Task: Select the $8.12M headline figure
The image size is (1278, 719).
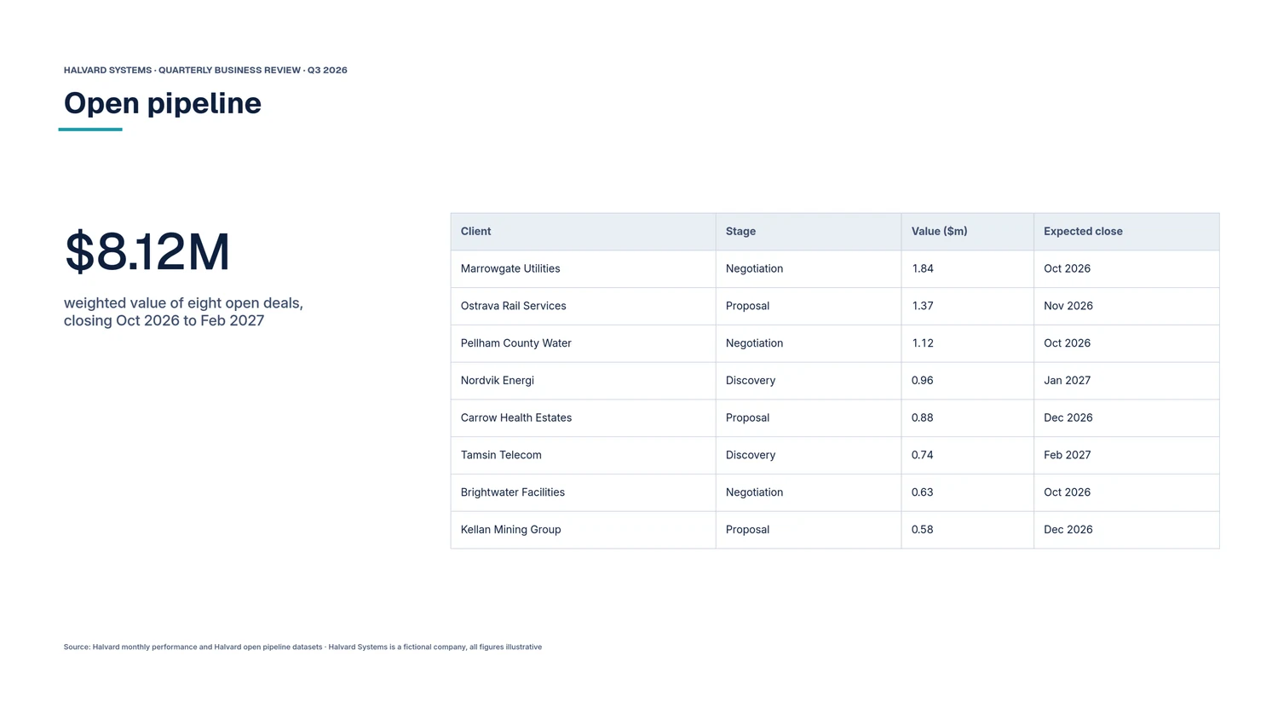Action: click(x=147, y=251)
